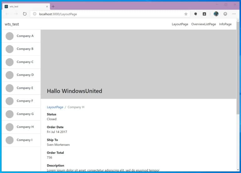Click the Hallo WindowsUnited heading
This screenshot has height=173, width=241.
tap(75, 91)
